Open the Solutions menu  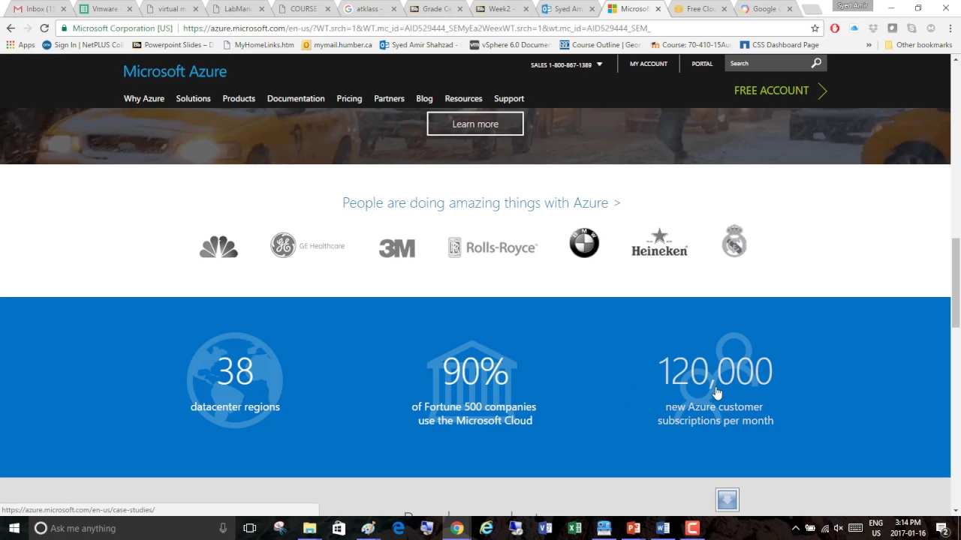pos(193,98)
